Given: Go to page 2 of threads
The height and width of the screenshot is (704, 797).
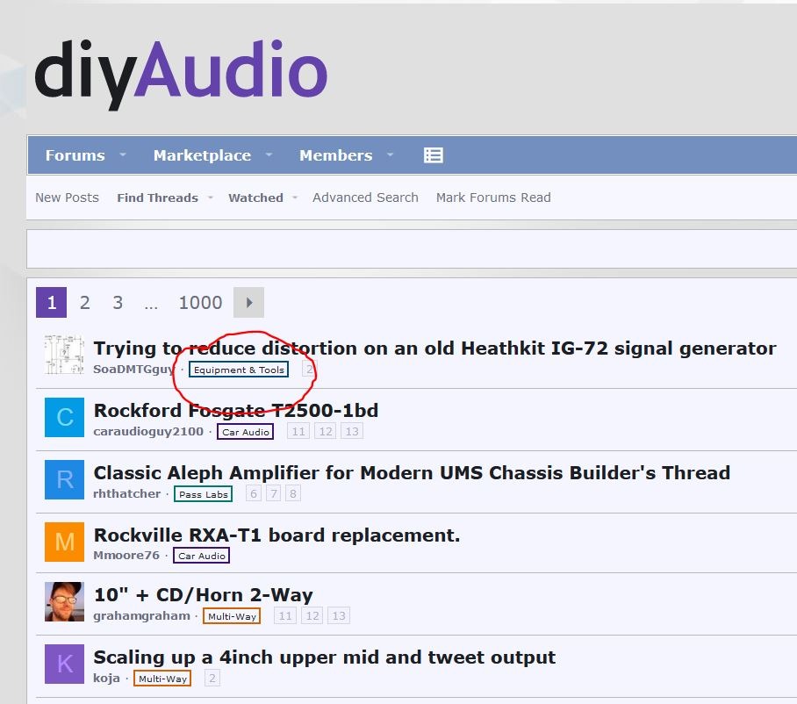Looking at the screenshot, I should coord(85,303).
